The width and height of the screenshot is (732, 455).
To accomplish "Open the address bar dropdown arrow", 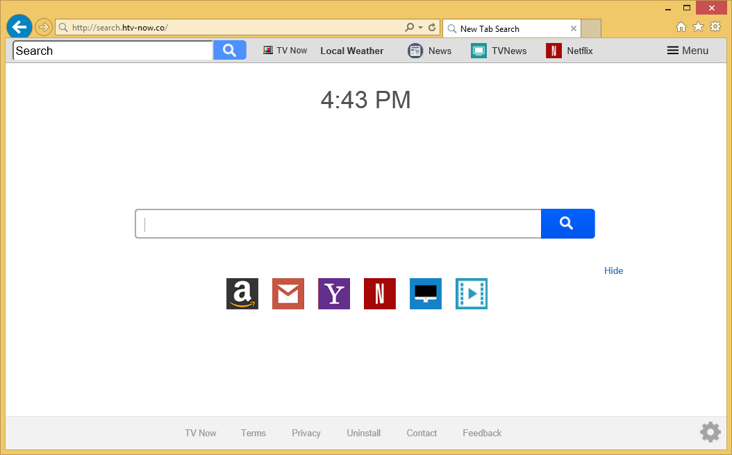I will pos(421,28).
